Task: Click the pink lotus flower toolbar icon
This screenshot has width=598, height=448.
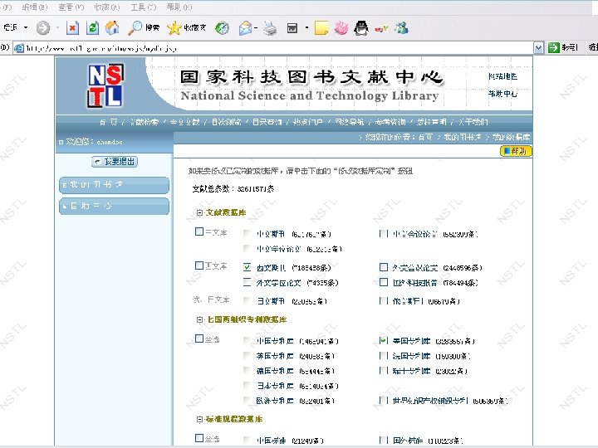Action: pyautogui.click(x=341, y=28)
